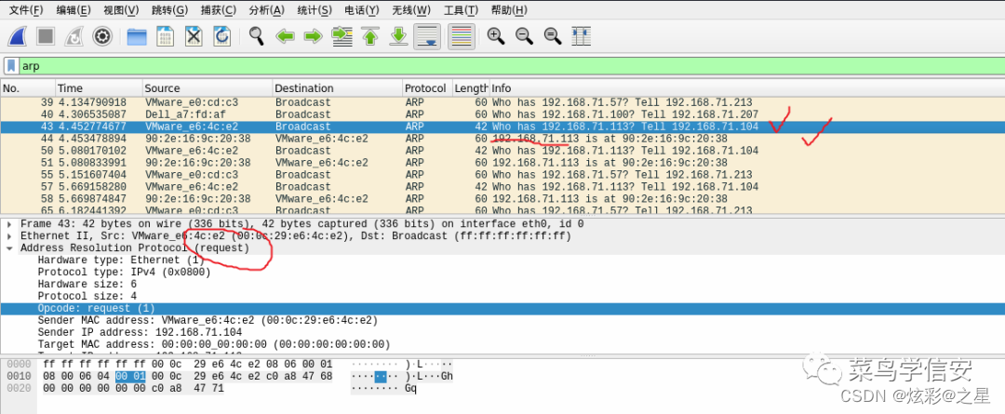1005x414 pixels.
Task: Open the 视图(V) menu
Action: [x=121, y=9]
